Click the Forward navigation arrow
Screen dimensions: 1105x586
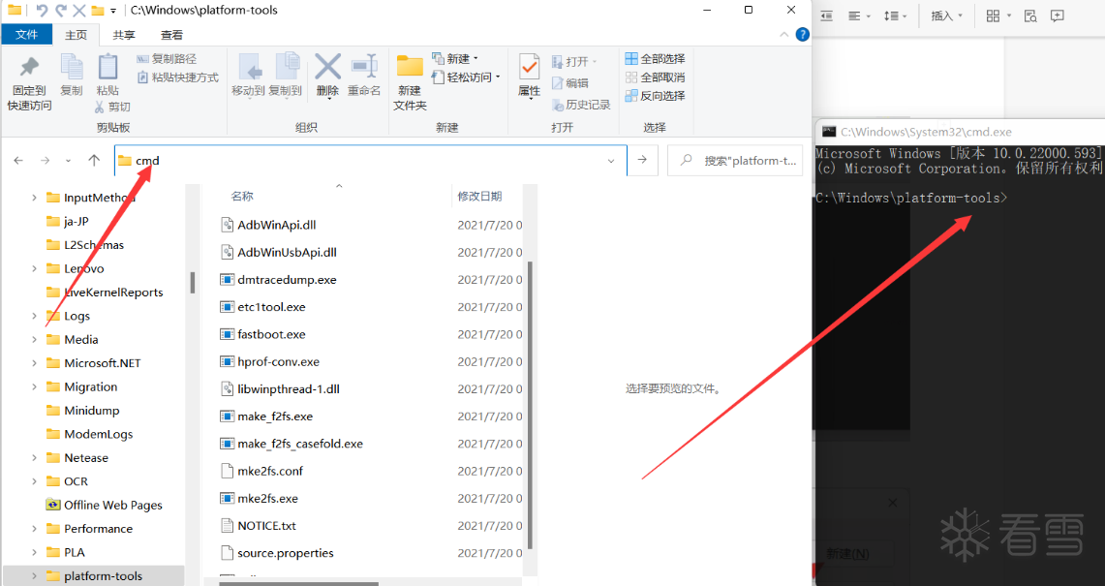pos(46,161)
